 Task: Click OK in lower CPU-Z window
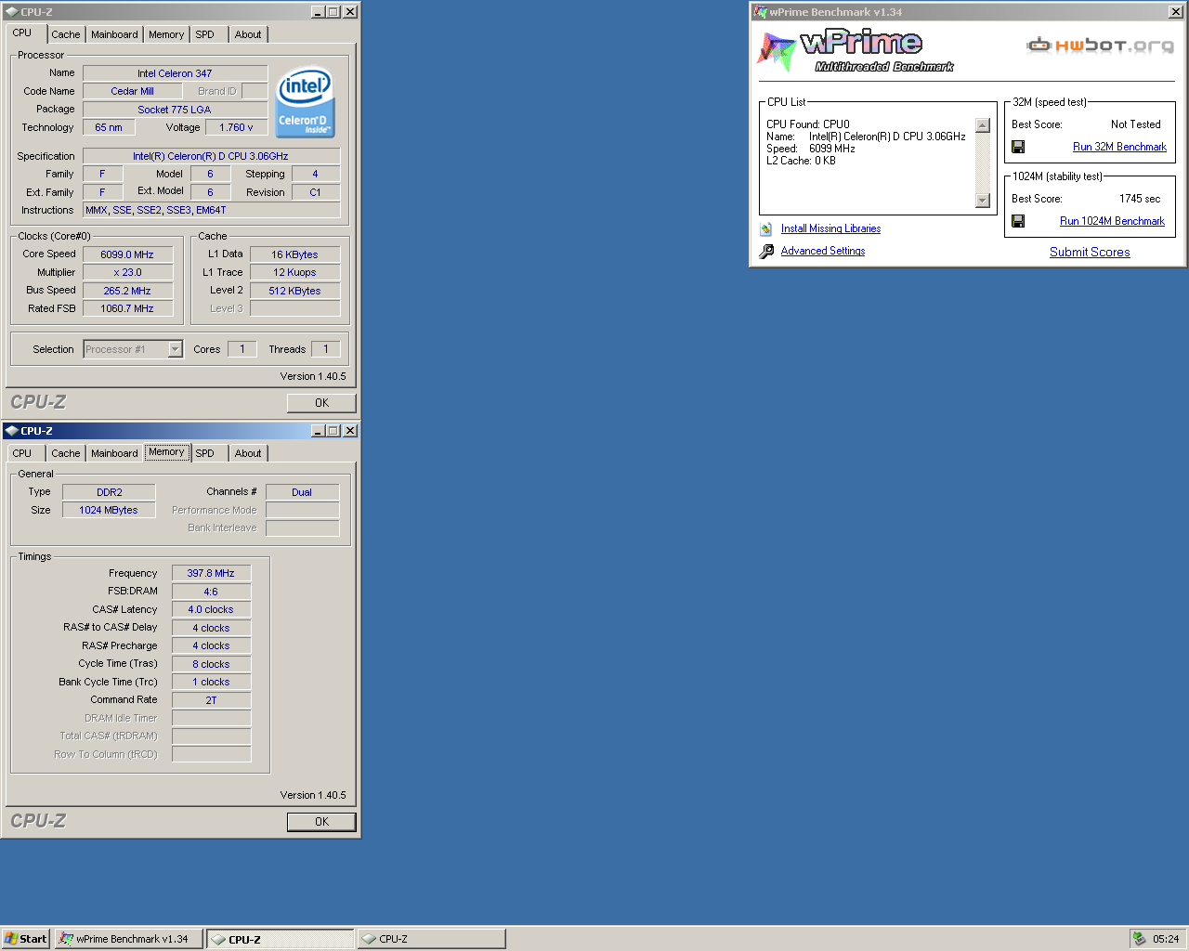click(x=321, y=822)
